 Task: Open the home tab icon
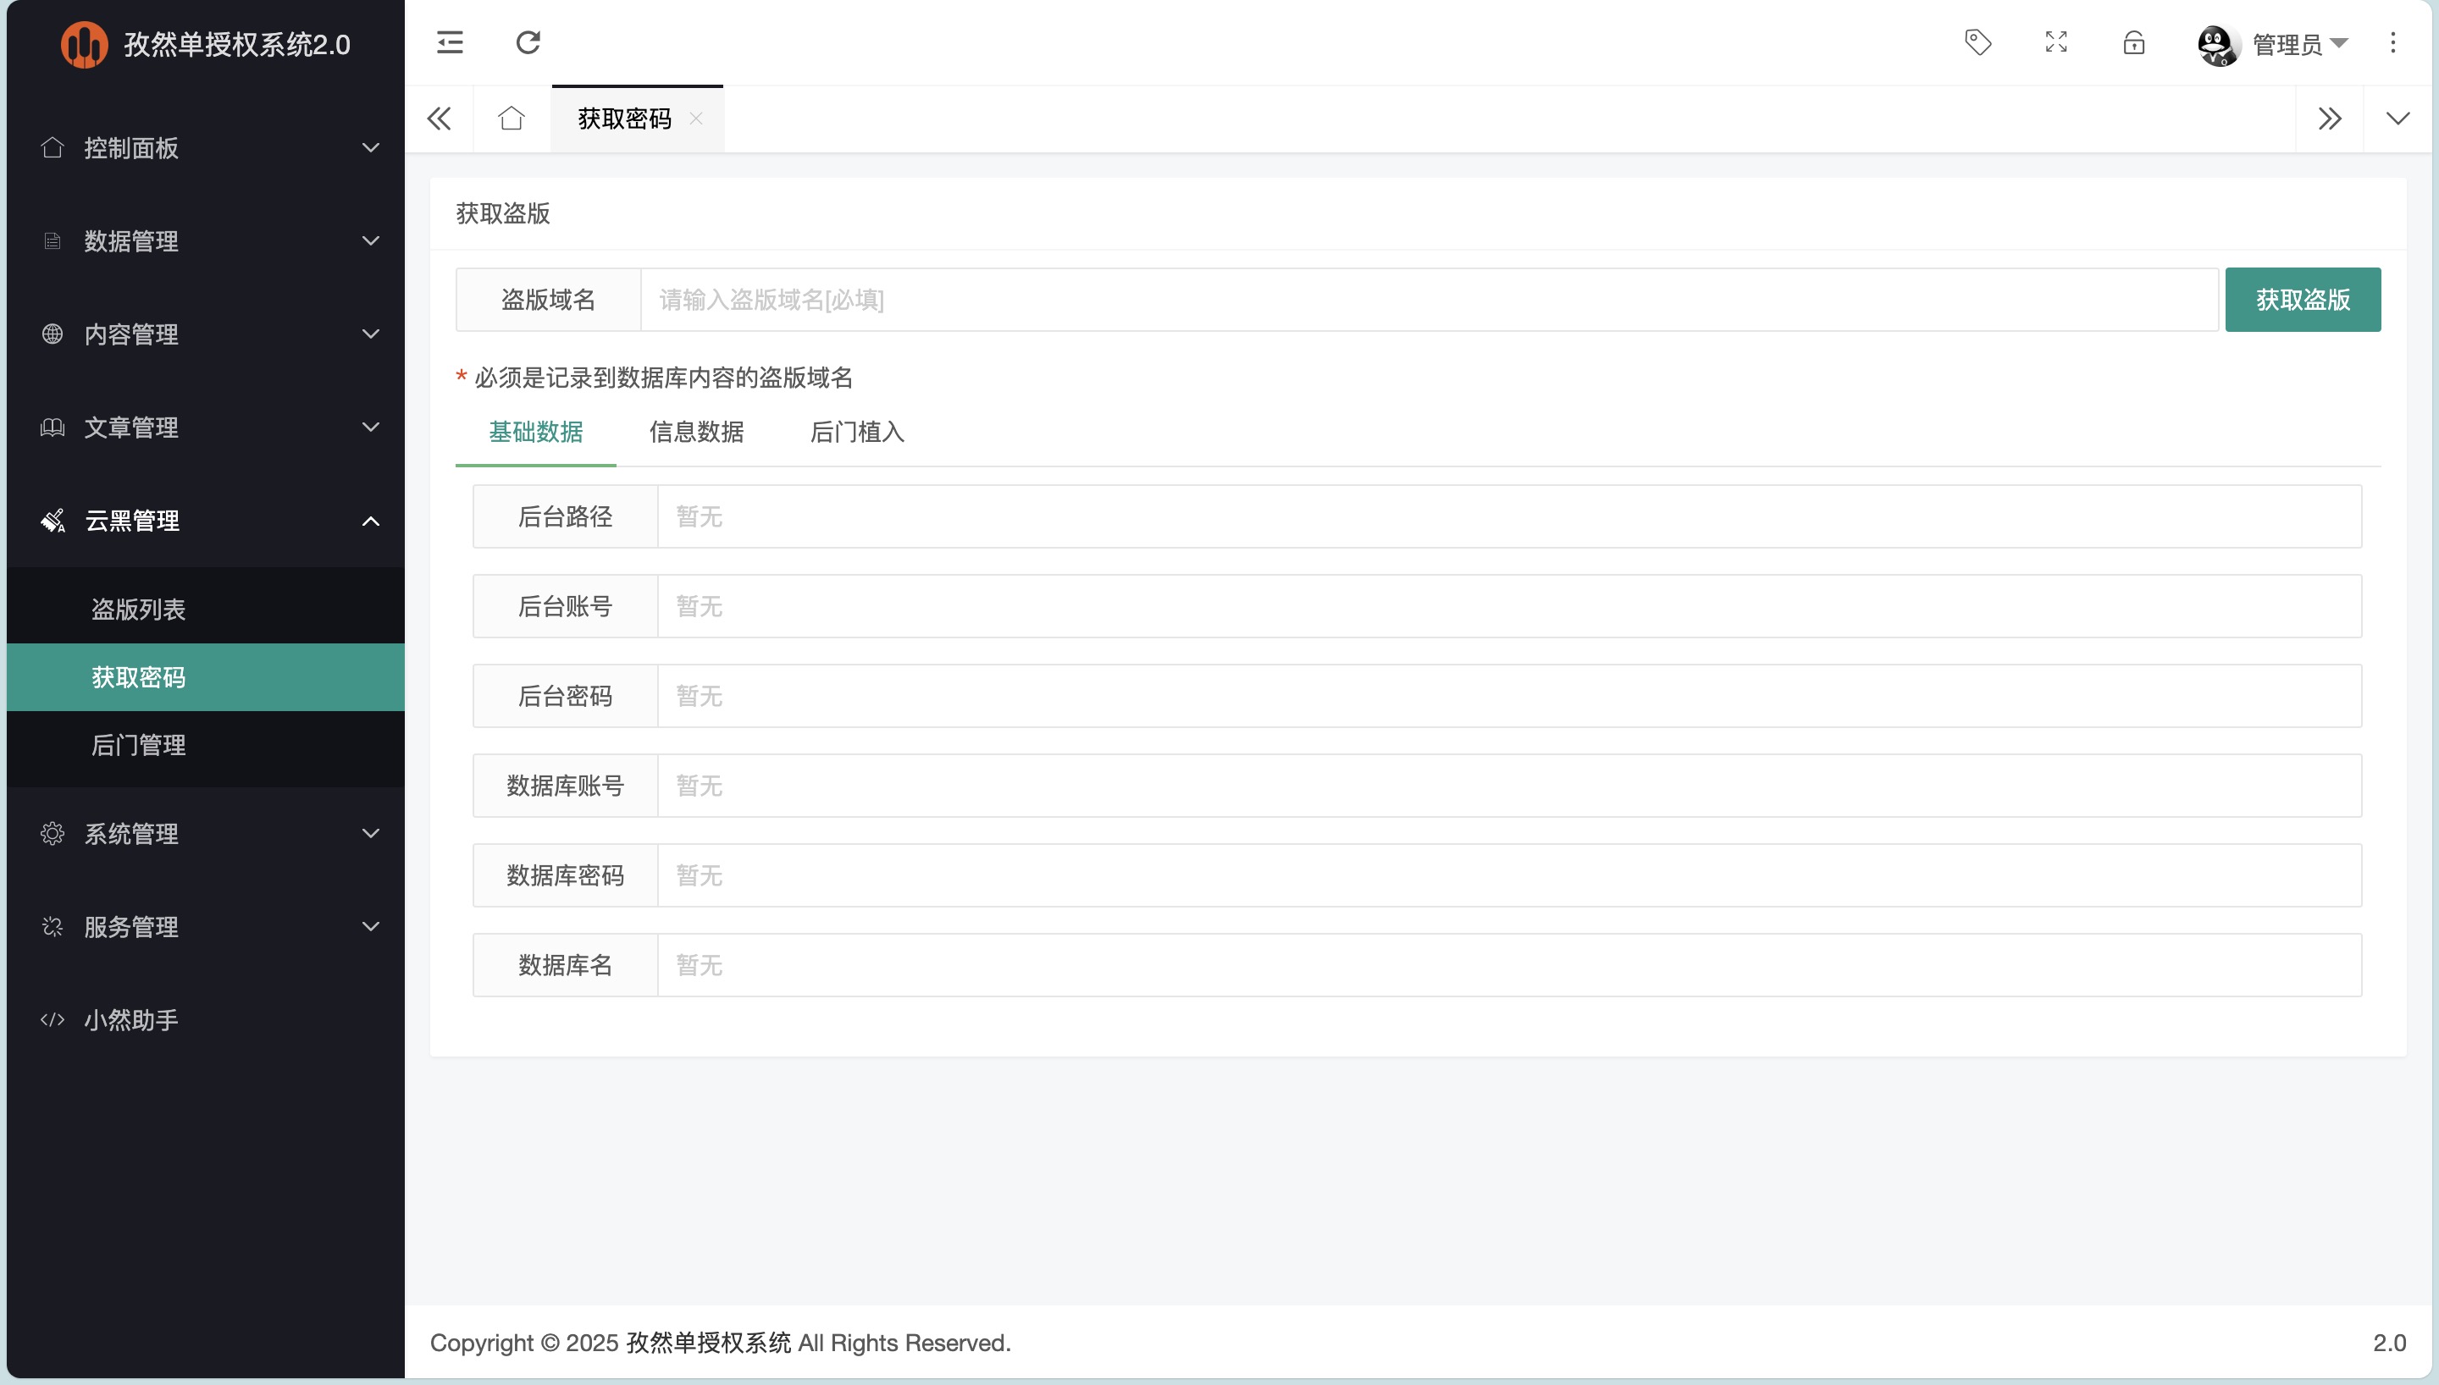[511, 118]
